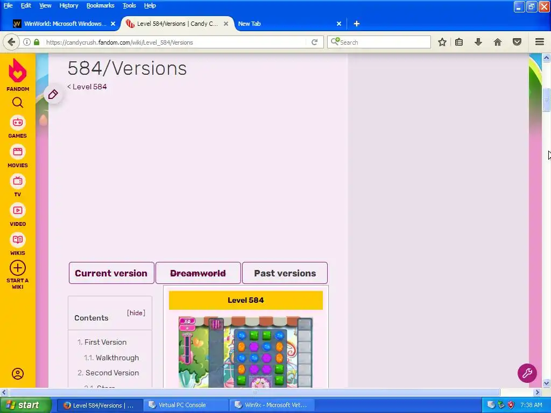Open the purple wrench tools button

pyautogui.click(x=527, y=373)
